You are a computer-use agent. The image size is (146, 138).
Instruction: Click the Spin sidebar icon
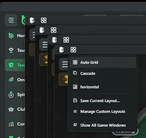click(x=11, y=94)
